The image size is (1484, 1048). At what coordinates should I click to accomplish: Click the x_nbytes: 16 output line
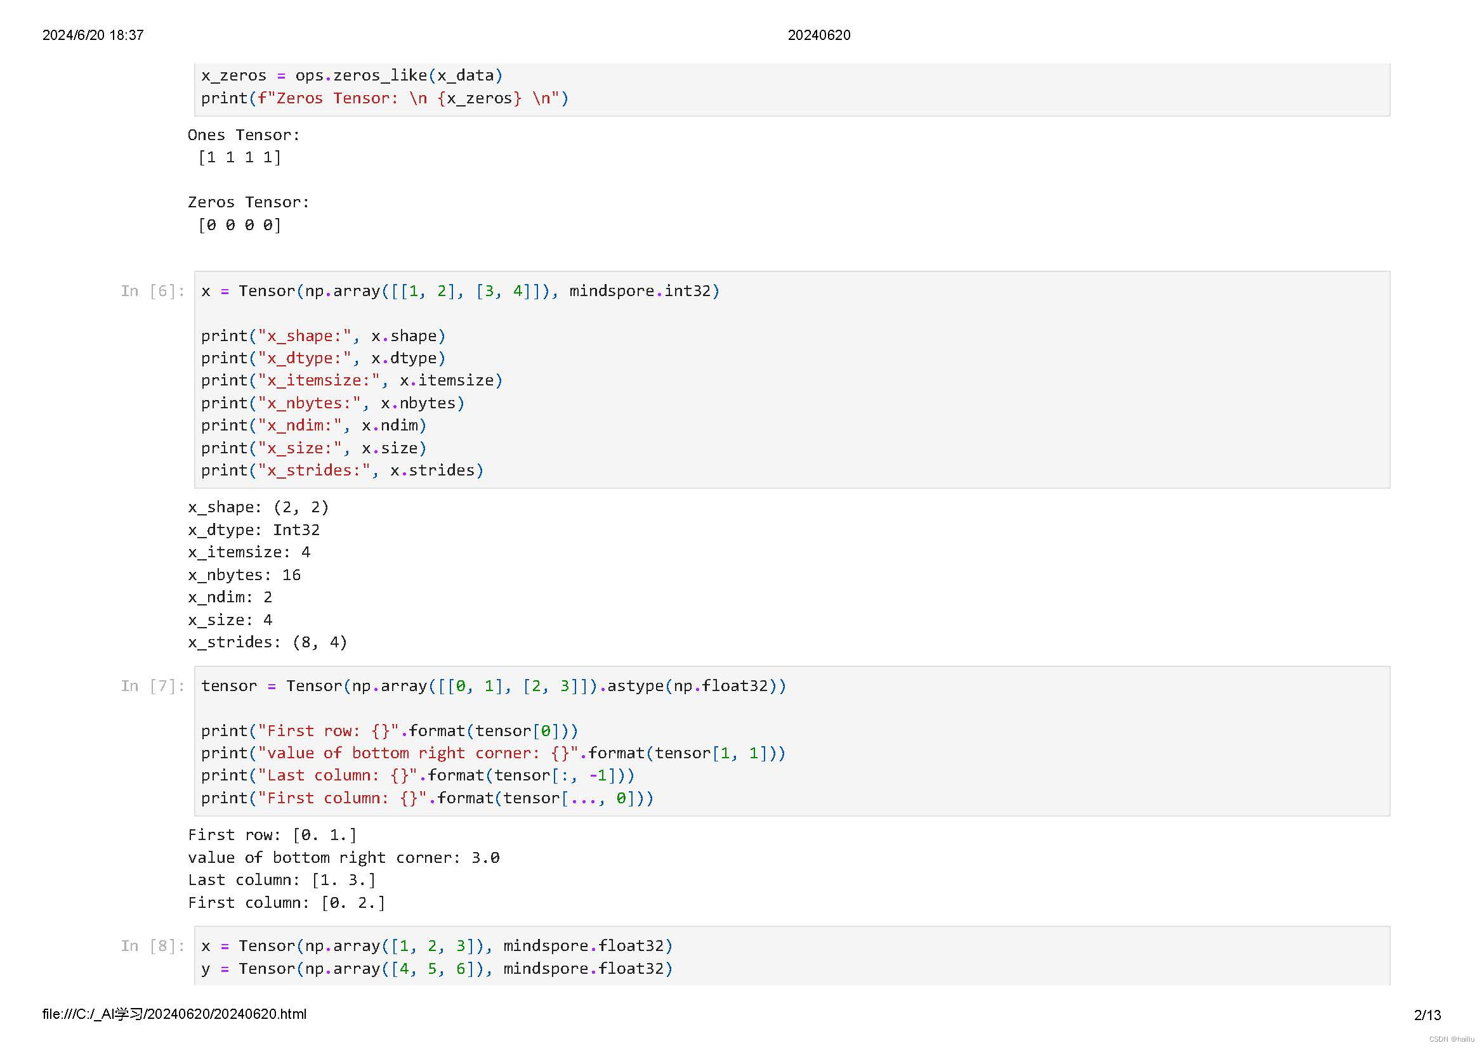coord(244,574)
